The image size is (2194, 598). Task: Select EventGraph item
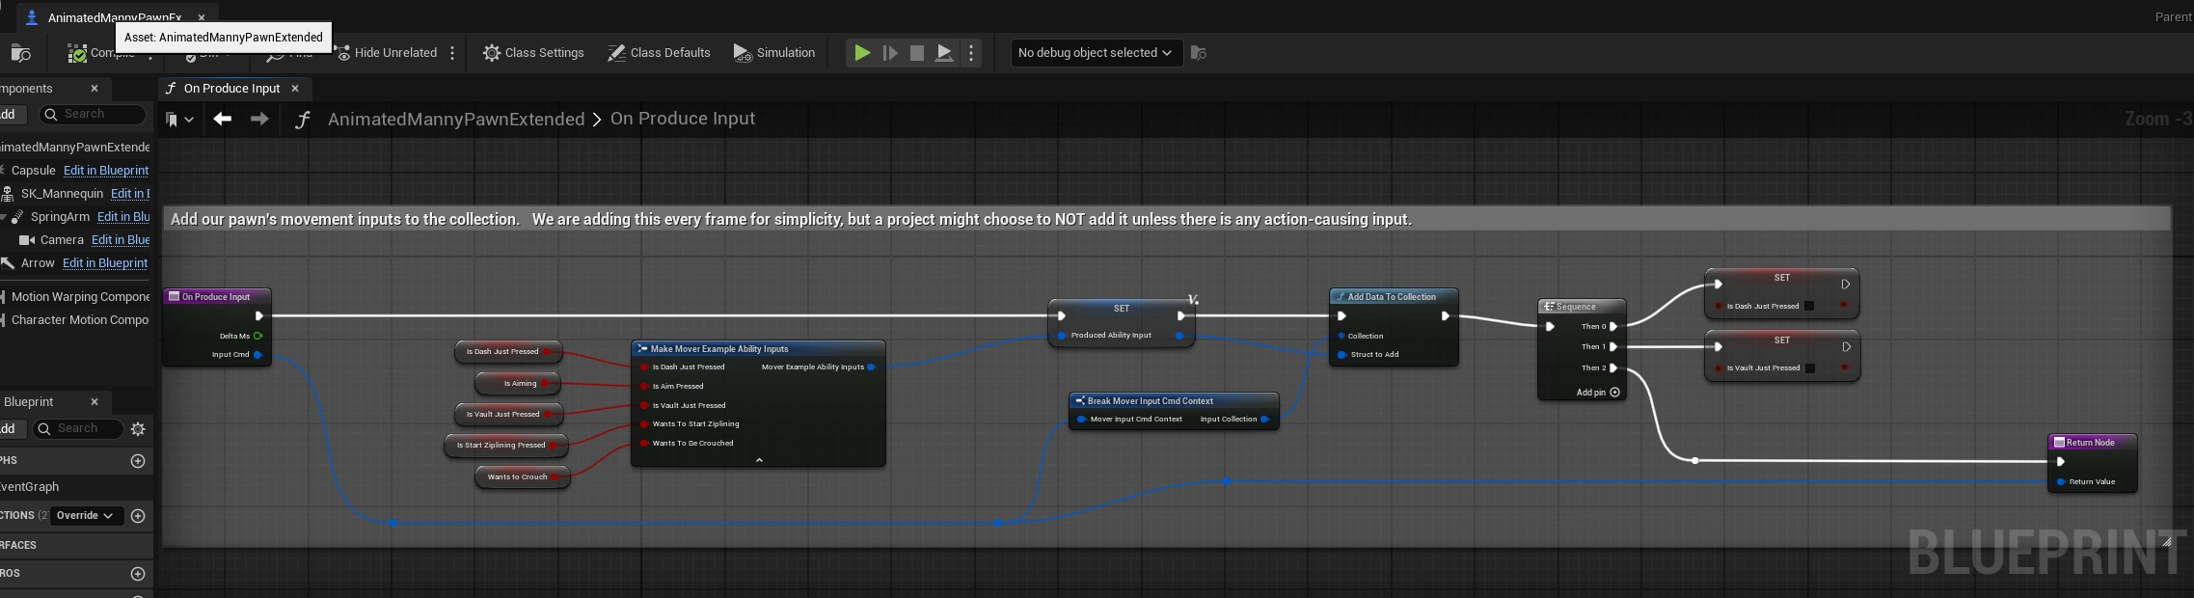(30, 487)
